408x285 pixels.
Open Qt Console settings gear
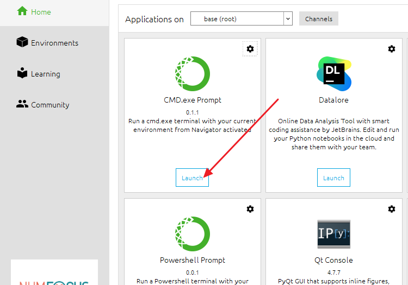(x=391, y=209)
